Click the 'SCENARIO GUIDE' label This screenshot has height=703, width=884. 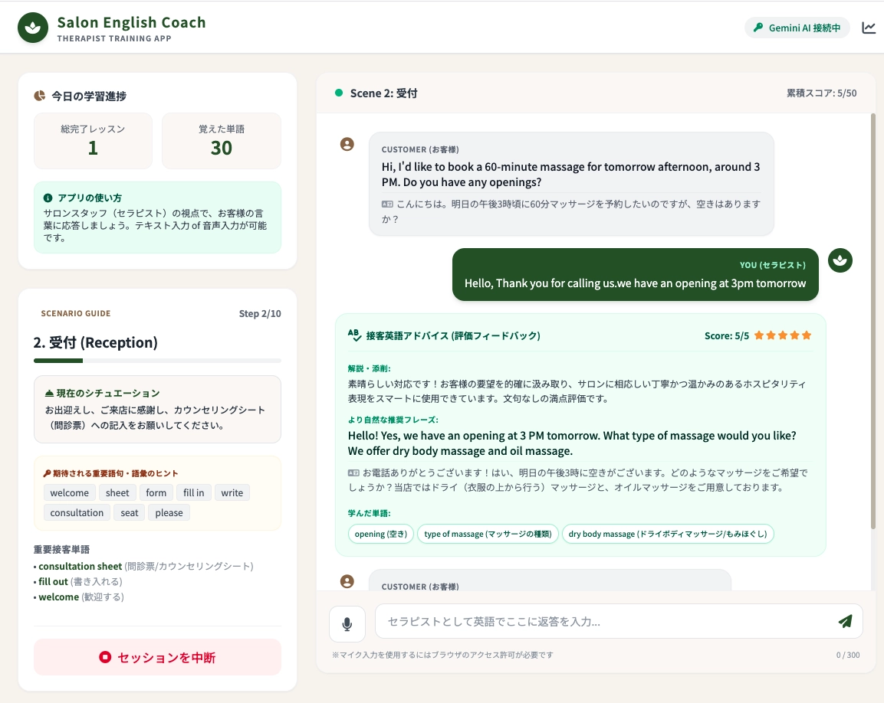tap(76, 313)
